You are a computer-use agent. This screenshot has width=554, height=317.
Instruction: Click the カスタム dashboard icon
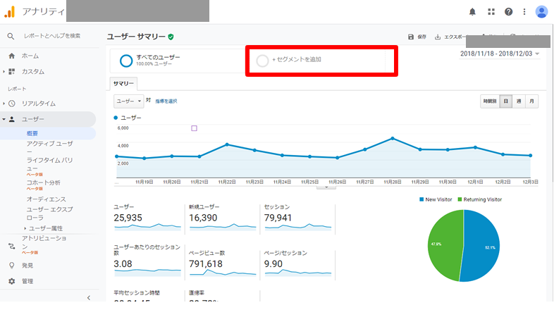[x=12, y=71]
